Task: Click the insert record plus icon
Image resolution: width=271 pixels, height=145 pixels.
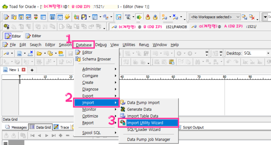Action: (x=61, y=136)
